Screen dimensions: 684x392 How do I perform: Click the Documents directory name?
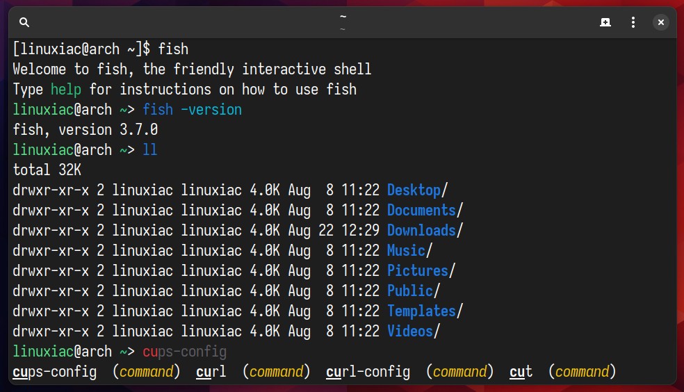coord(421,210)
